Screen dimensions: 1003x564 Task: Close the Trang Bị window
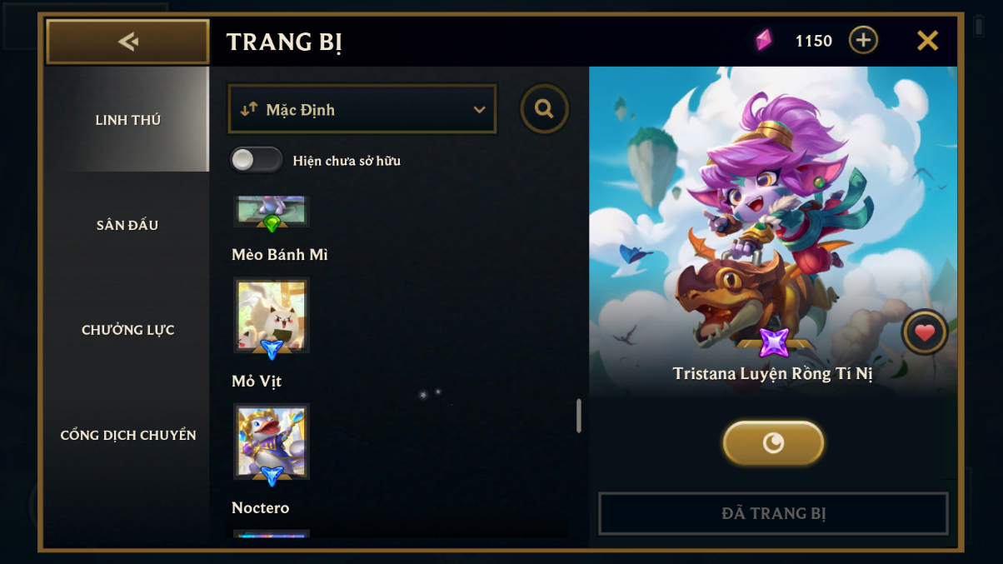pos(927,40)
